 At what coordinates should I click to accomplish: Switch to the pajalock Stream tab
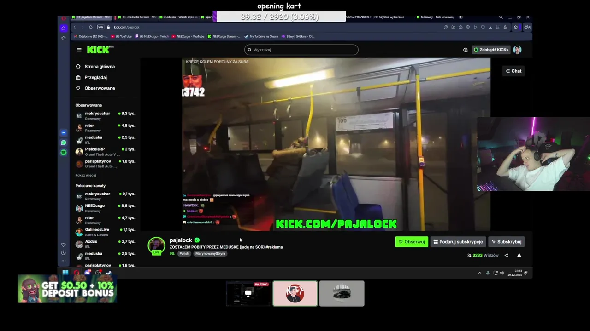coord(92,17)
